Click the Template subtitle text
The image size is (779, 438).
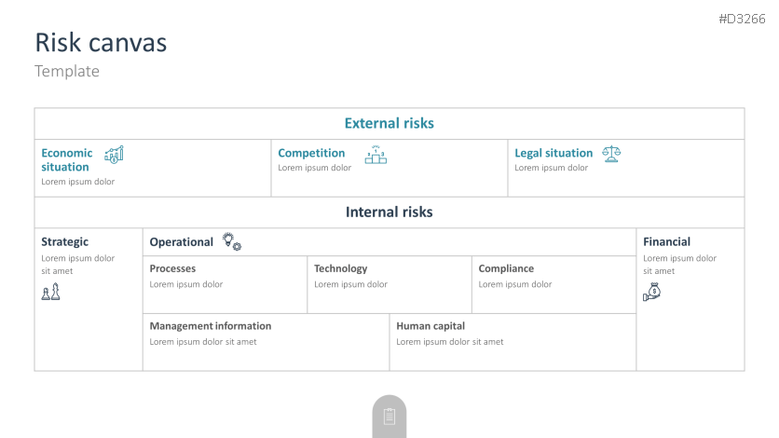(66, 71)
